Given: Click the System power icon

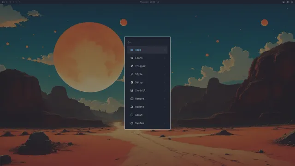Looking at the screenshot, I should (x=132, y=123).
